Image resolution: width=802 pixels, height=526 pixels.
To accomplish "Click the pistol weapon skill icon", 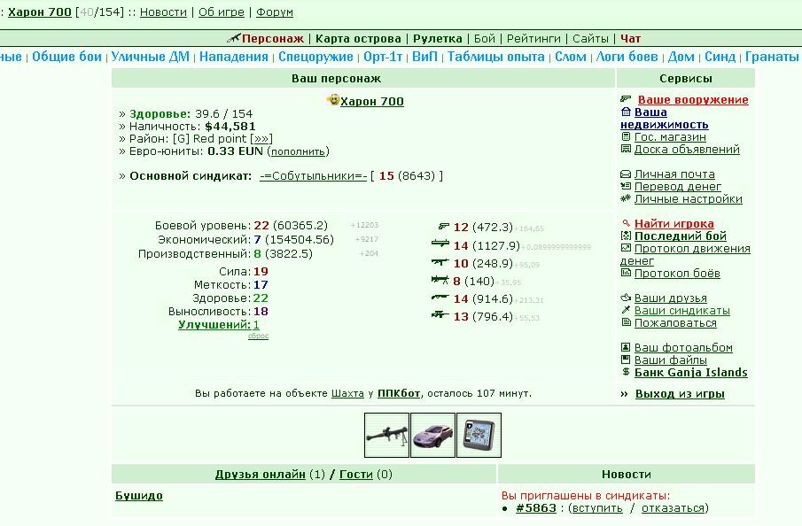I will pos(443,226).
